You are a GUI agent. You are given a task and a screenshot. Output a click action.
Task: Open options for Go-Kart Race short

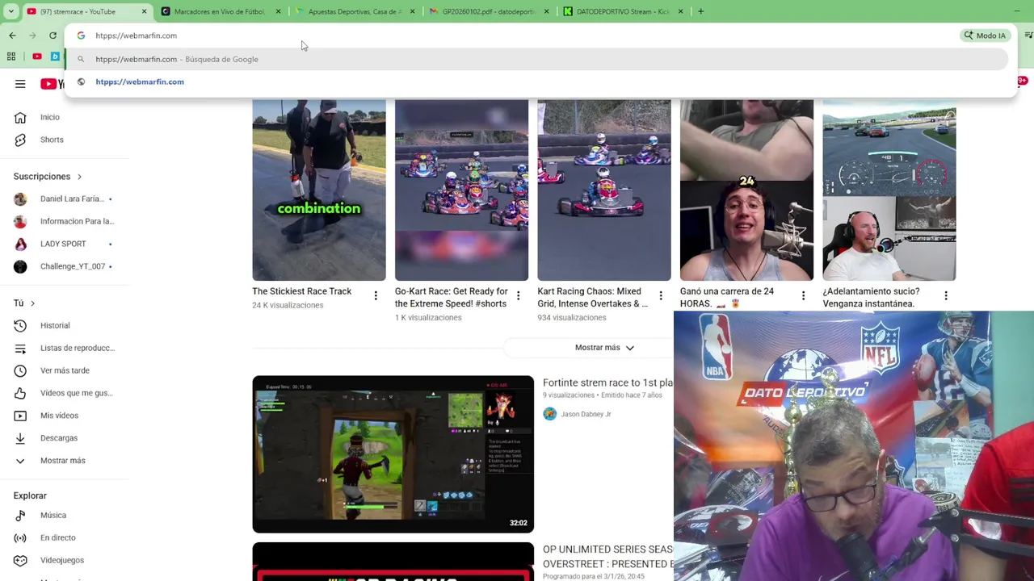click(518, 296)
